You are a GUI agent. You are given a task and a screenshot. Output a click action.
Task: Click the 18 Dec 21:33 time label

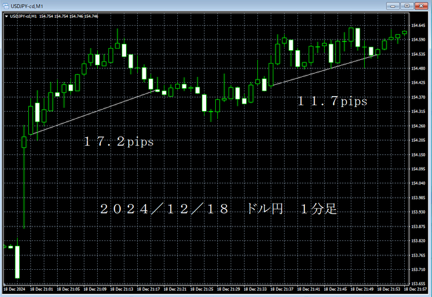pyautogui.click(x=255, y=290)
